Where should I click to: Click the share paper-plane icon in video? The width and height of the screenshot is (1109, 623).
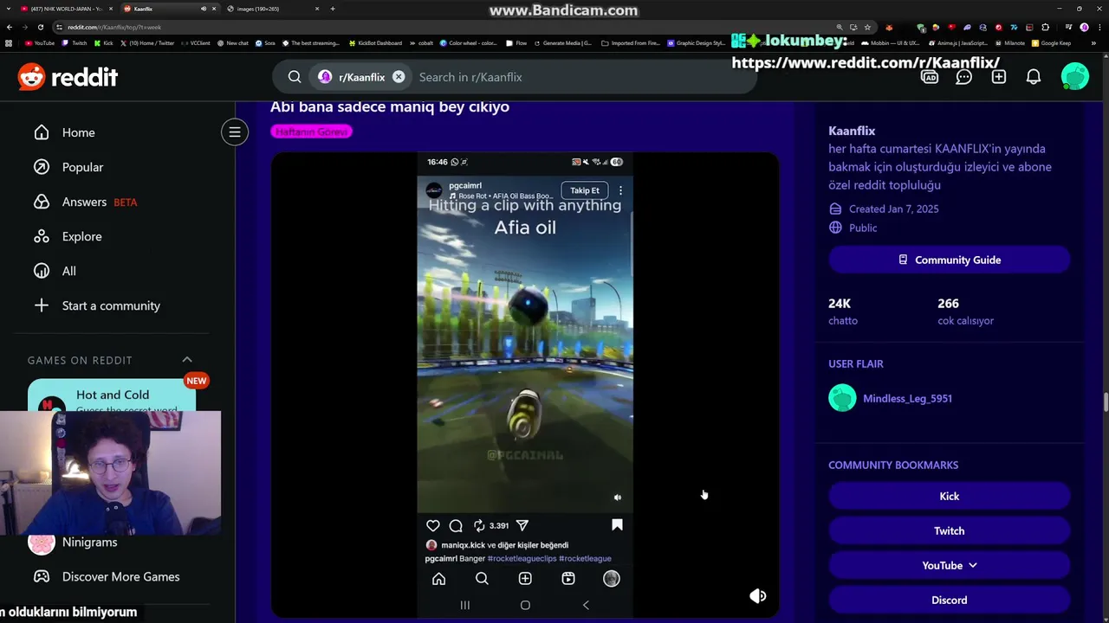point(522,525)
